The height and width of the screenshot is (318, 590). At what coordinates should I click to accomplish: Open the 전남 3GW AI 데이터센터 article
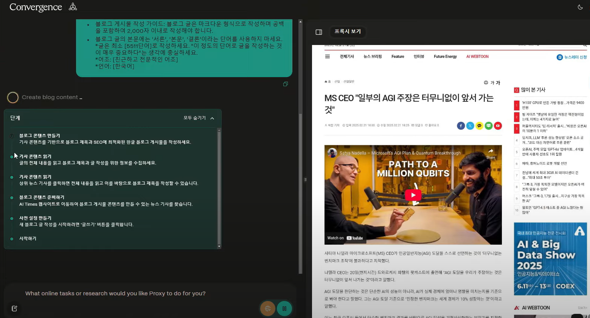550,175
